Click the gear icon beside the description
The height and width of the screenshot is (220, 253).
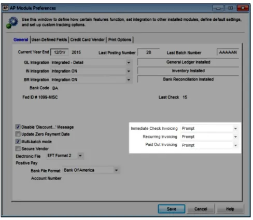pyautogui.click(x=12, y=22)
